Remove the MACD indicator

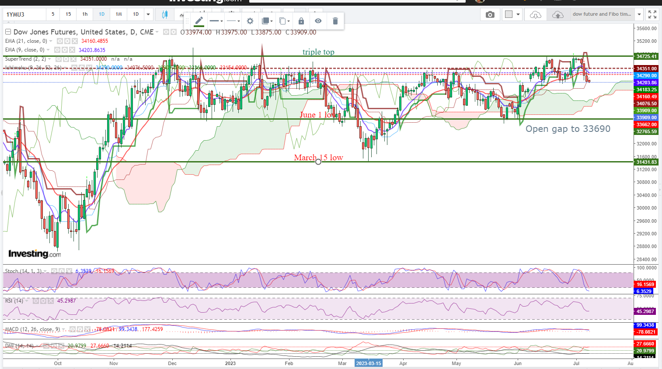87,329
